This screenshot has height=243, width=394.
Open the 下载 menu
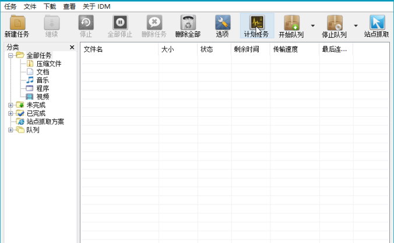tap(50, 6)
